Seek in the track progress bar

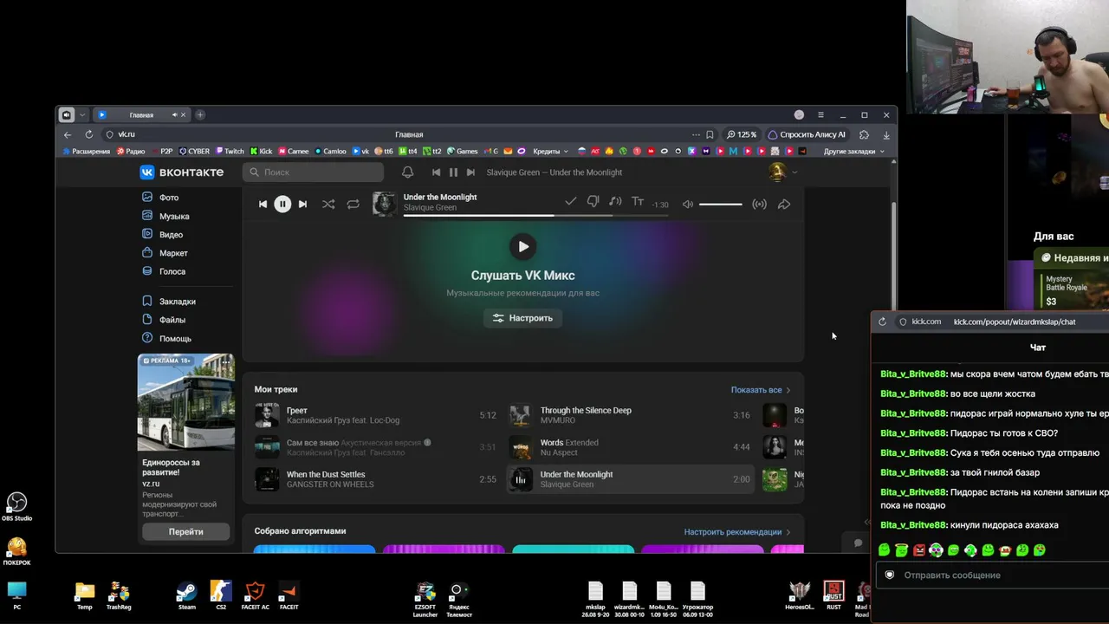point(535,215)
